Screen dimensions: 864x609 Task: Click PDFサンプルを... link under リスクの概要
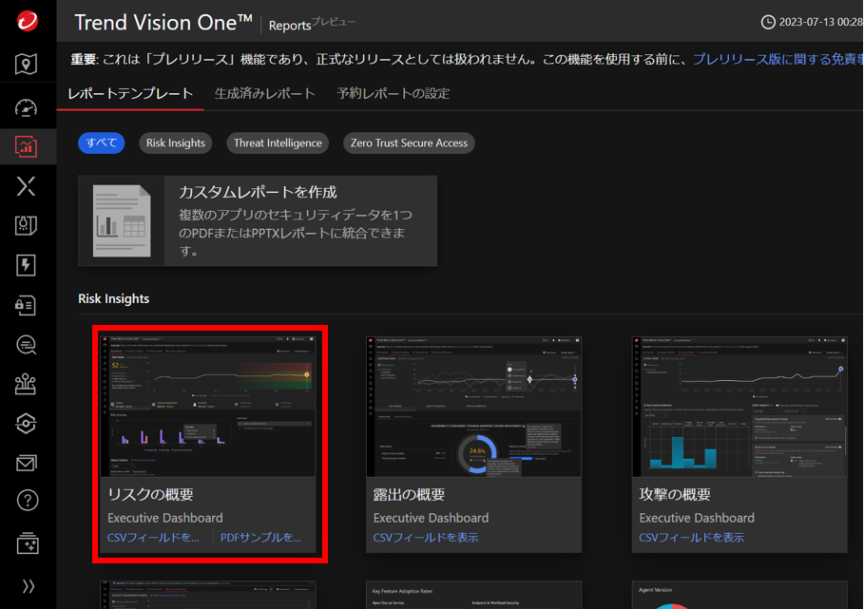260,538
